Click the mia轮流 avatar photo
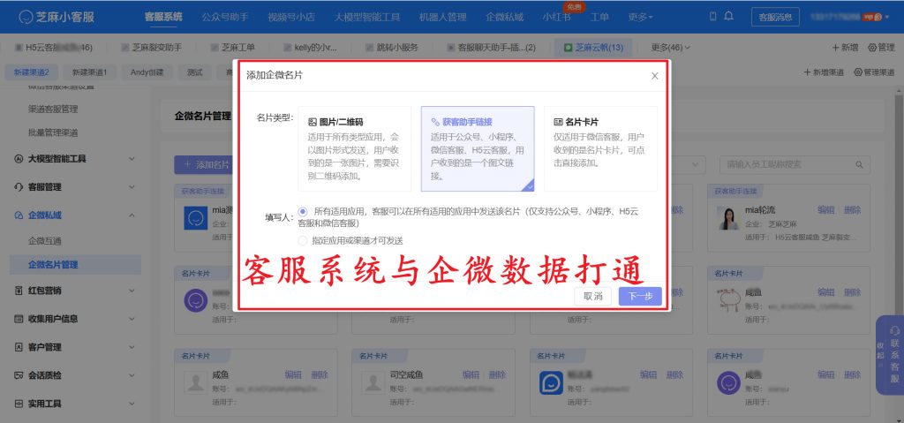 728,218
